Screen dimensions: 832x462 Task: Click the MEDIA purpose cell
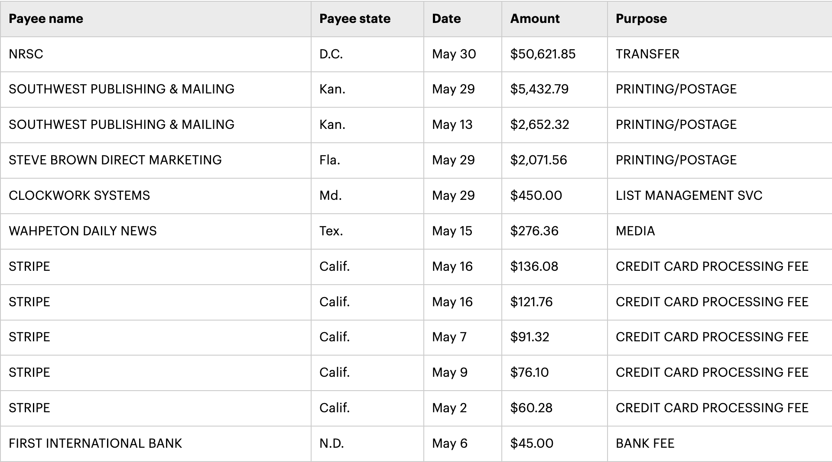coord(635,231)
